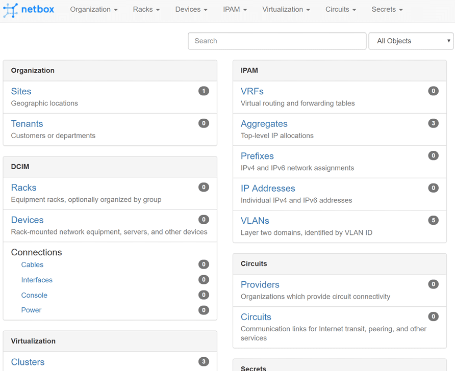This screenshot has width=455, height=371.
Task: Open the Secrets menu in the navbar
Action: [387, 9]
